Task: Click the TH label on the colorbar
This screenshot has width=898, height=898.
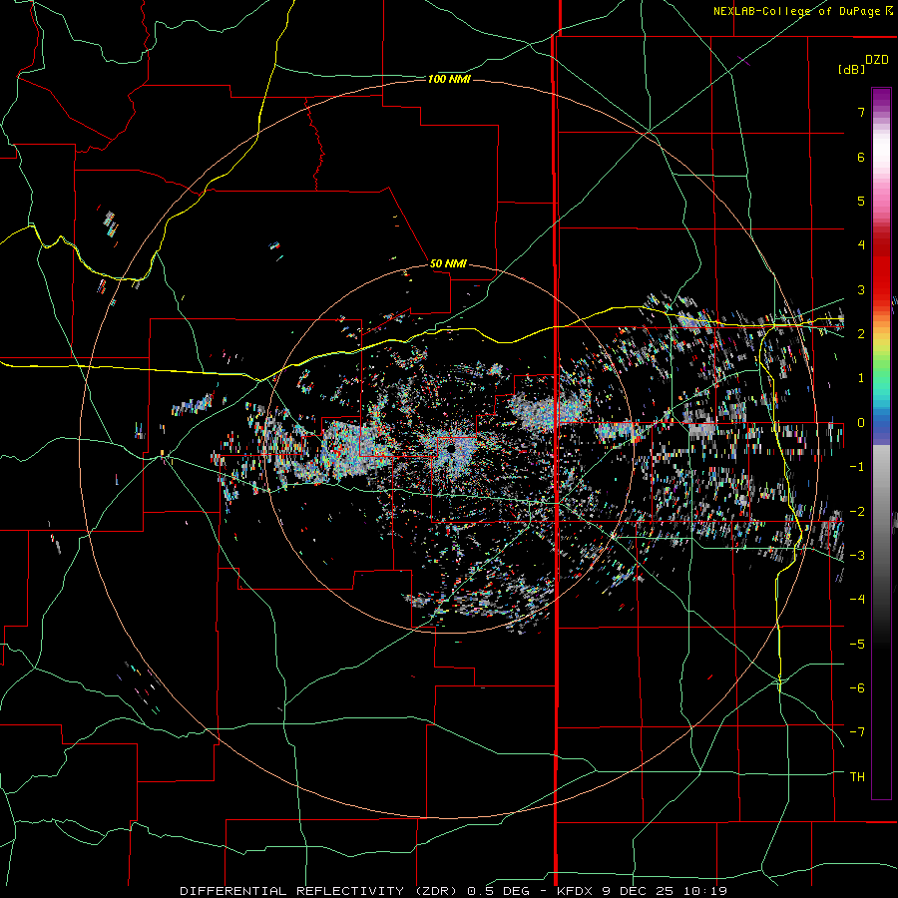Action: [857, 777]
